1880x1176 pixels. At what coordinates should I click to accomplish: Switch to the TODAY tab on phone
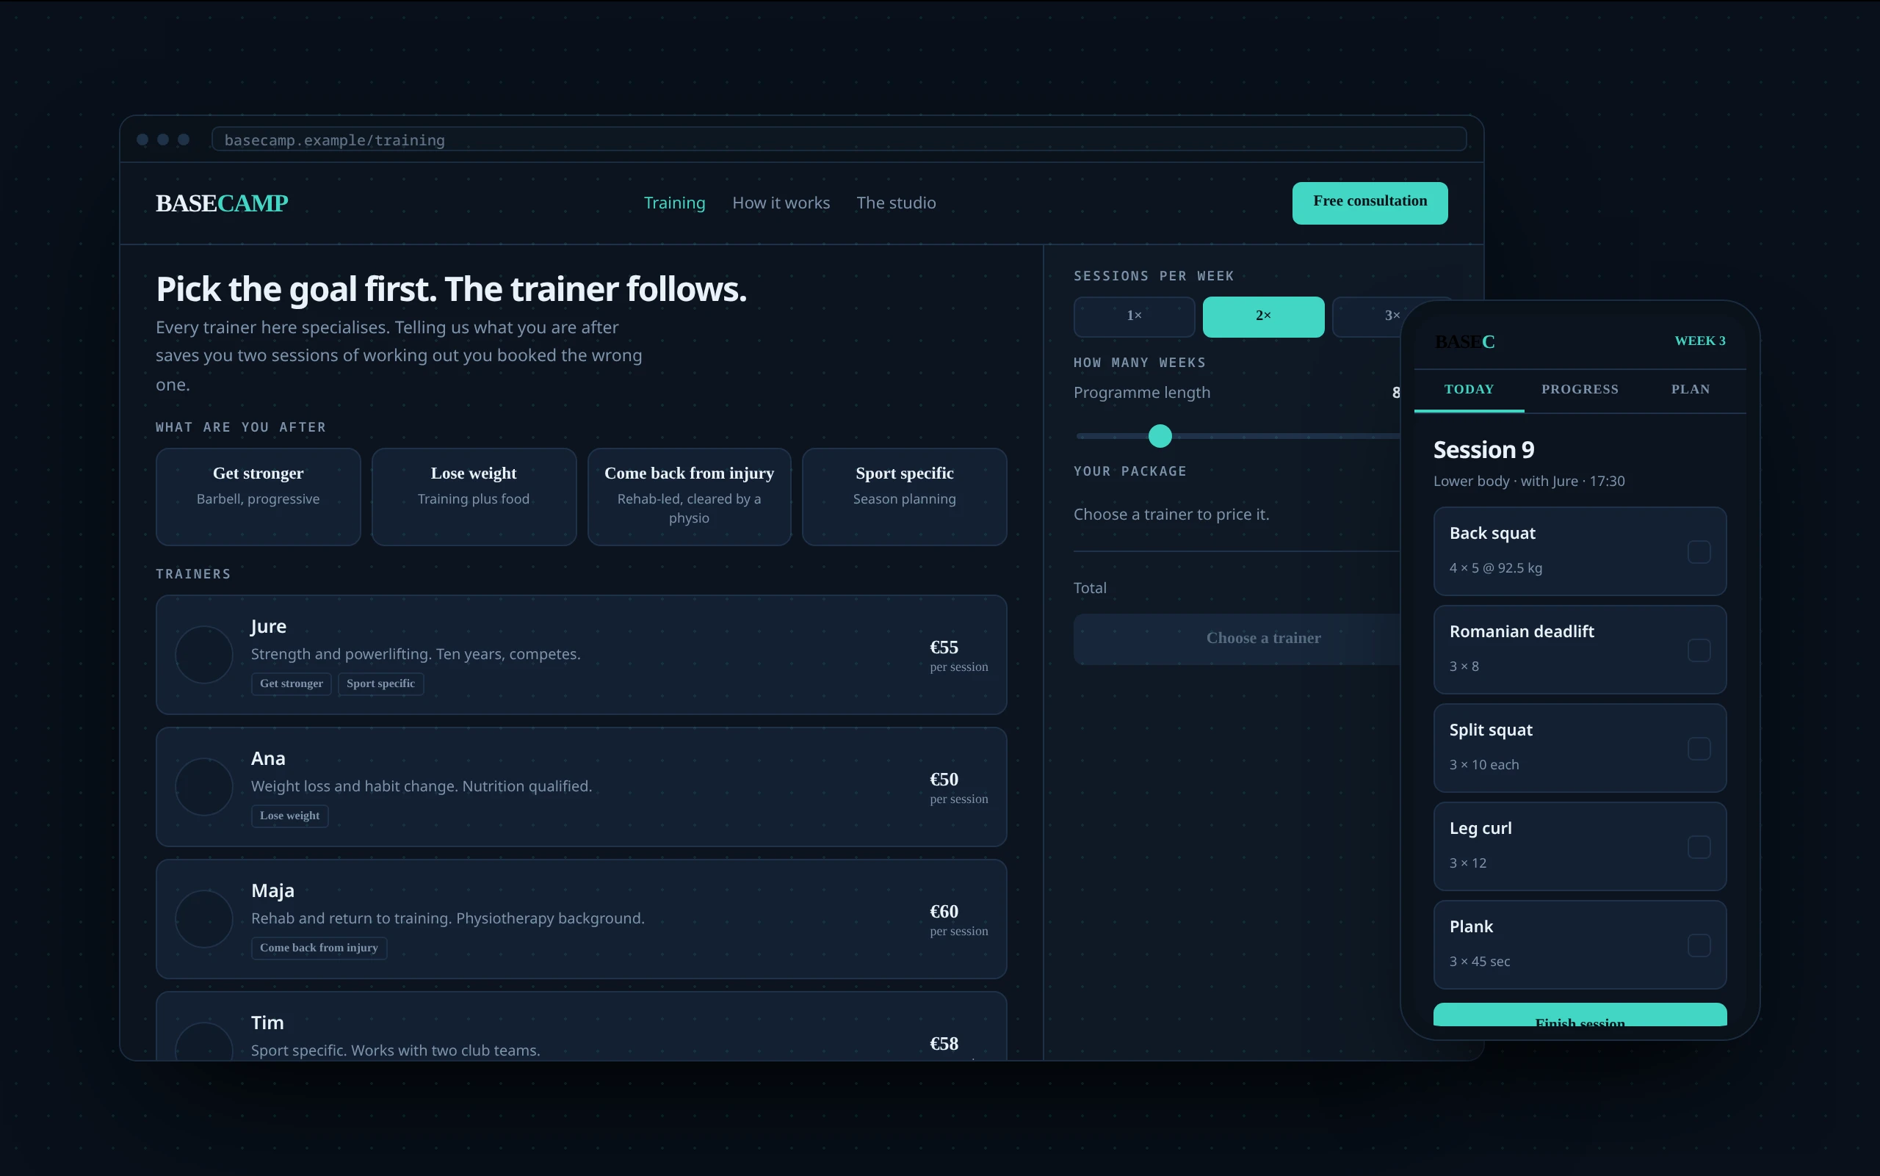(x=1469, y=390)
